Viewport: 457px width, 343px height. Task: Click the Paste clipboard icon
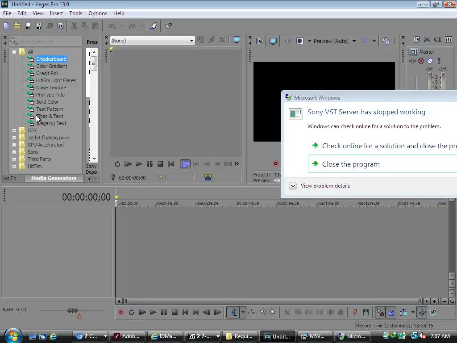point(96,26)
